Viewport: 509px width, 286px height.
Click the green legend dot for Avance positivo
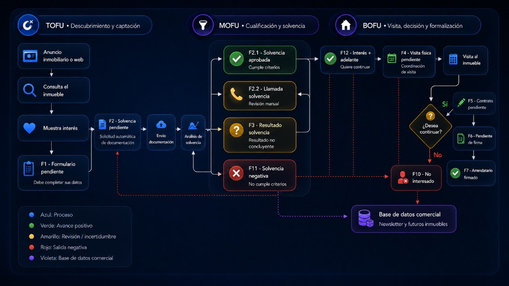(x=31, y=225)
